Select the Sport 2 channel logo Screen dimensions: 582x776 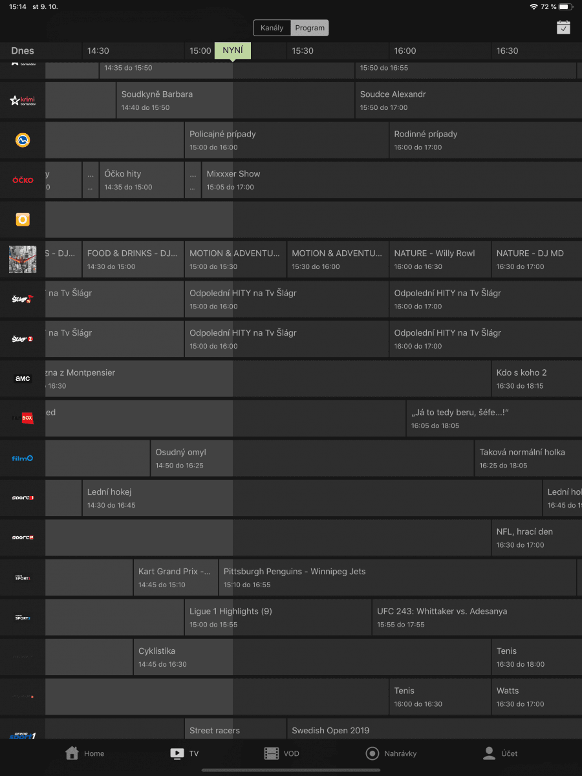pyautogui.click(x=23, y=538)
